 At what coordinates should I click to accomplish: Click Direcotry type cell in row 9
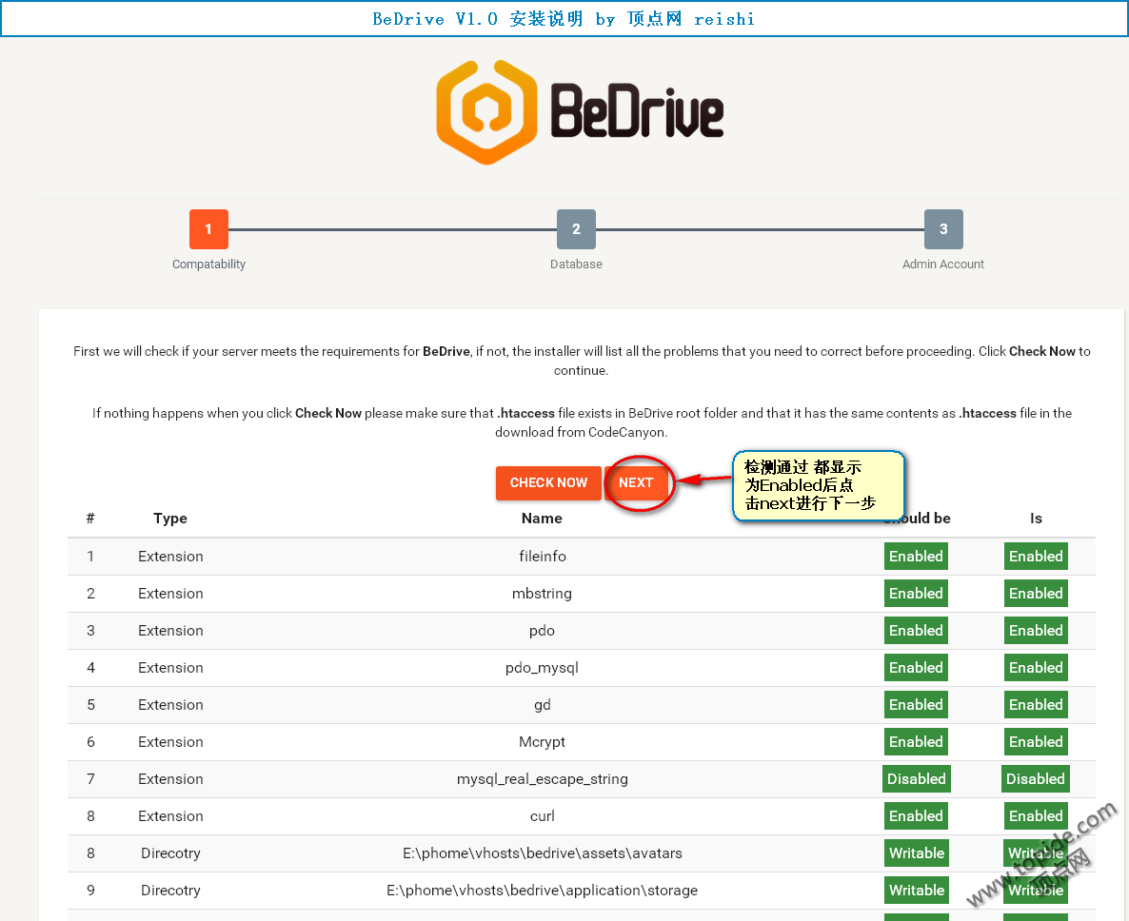pyautogui.click(x=170, y=890)
